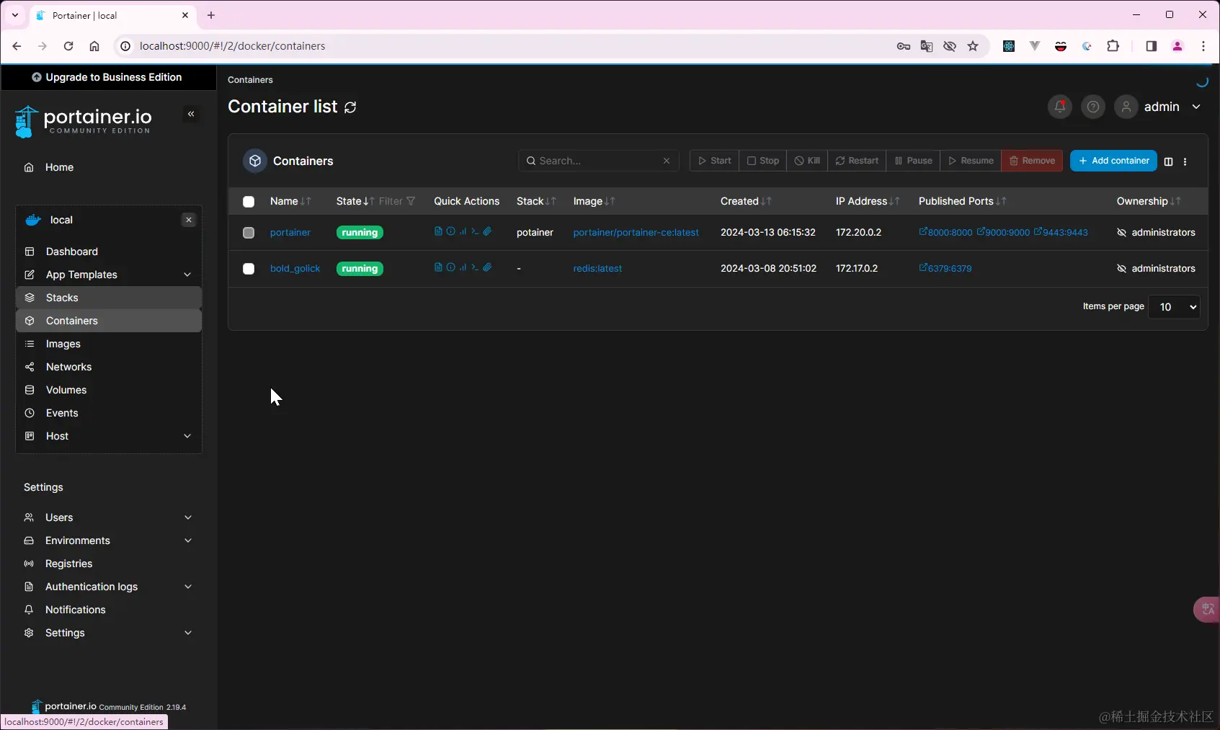Open Networks in the sidebar

(x=109, y=367)
